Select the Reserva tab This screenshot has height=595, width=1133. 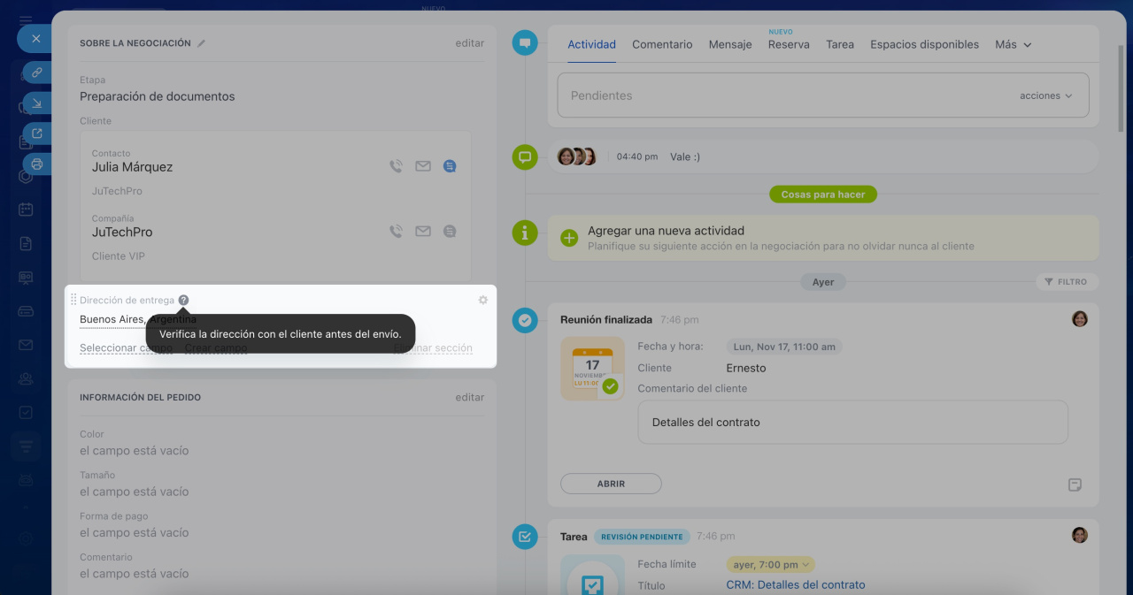click(x=789, y=44)
